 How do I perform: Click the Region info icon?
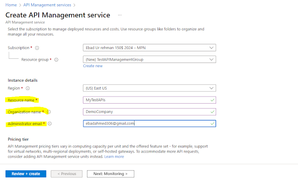point(28,88)
